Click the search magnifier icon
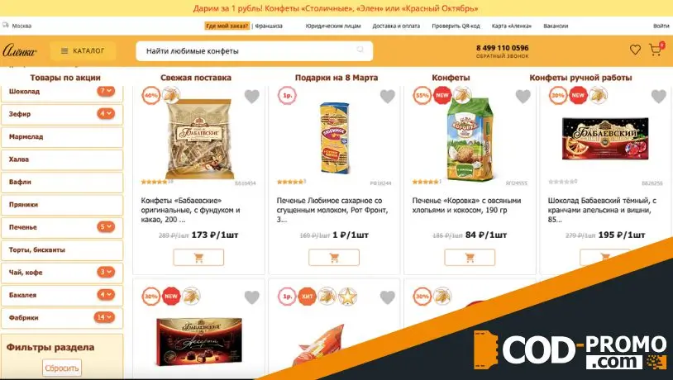This screenshot has height=380, width=673. 360,50
